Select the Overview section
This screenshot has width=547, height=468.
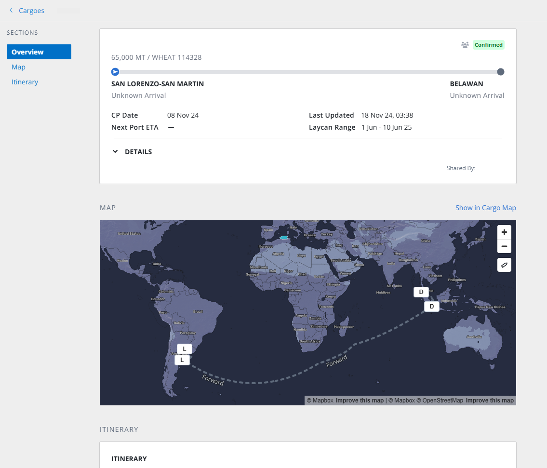(x=39, y=52)
